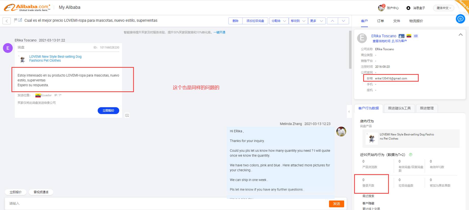Collapse the ERika Toscano customer card
Screen dimensions: 469x210
(460, 35)
